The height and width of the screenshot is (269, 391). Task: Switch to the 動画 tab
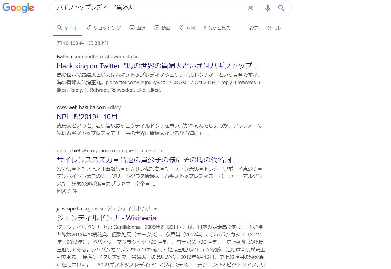(x=162, y=28)
